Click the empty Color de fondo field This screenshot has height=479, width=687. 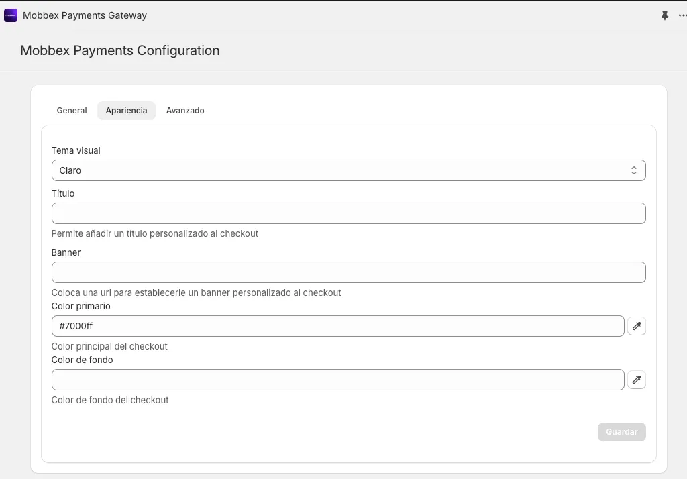click(338, 380)
